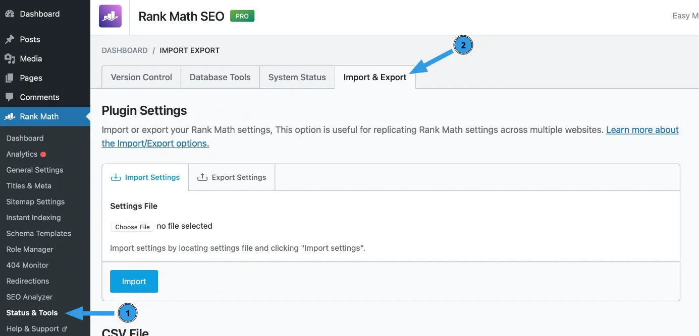Image resolution: width=699 pixels, height=336 pixels.
Task: Click the Import Settings download icon
Action: 116,177
